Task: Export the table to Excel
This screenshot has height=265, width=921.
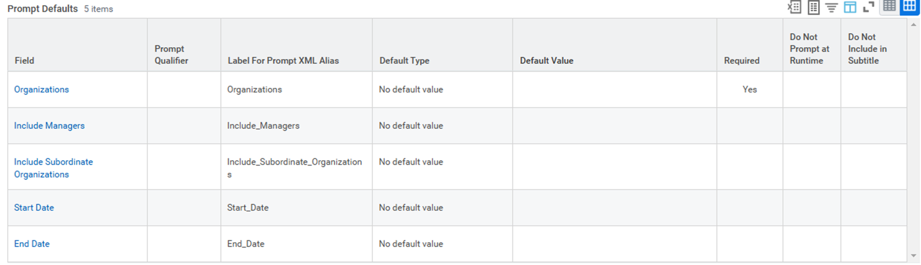Action: [x=794, y=7]
